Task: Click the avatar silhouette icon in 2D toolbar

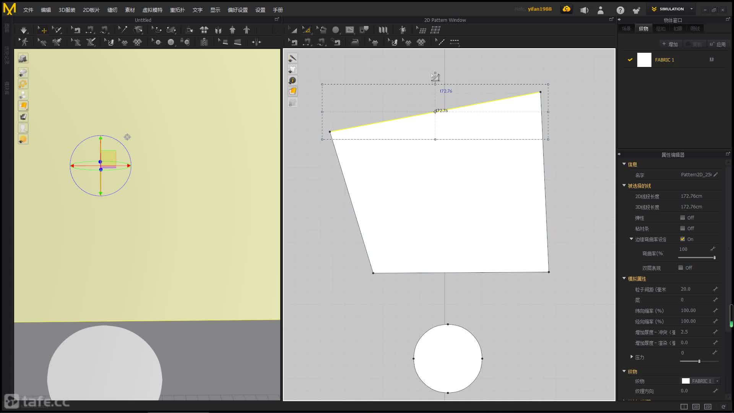Action: point(402,30)
